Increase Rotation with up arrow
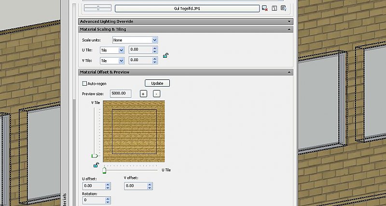Screen dimensions: 386x206 [108, 199]
